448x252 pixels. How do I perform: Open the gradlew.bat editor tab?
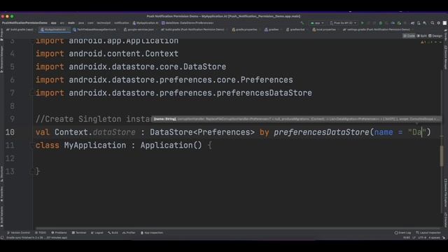(297, 29)
